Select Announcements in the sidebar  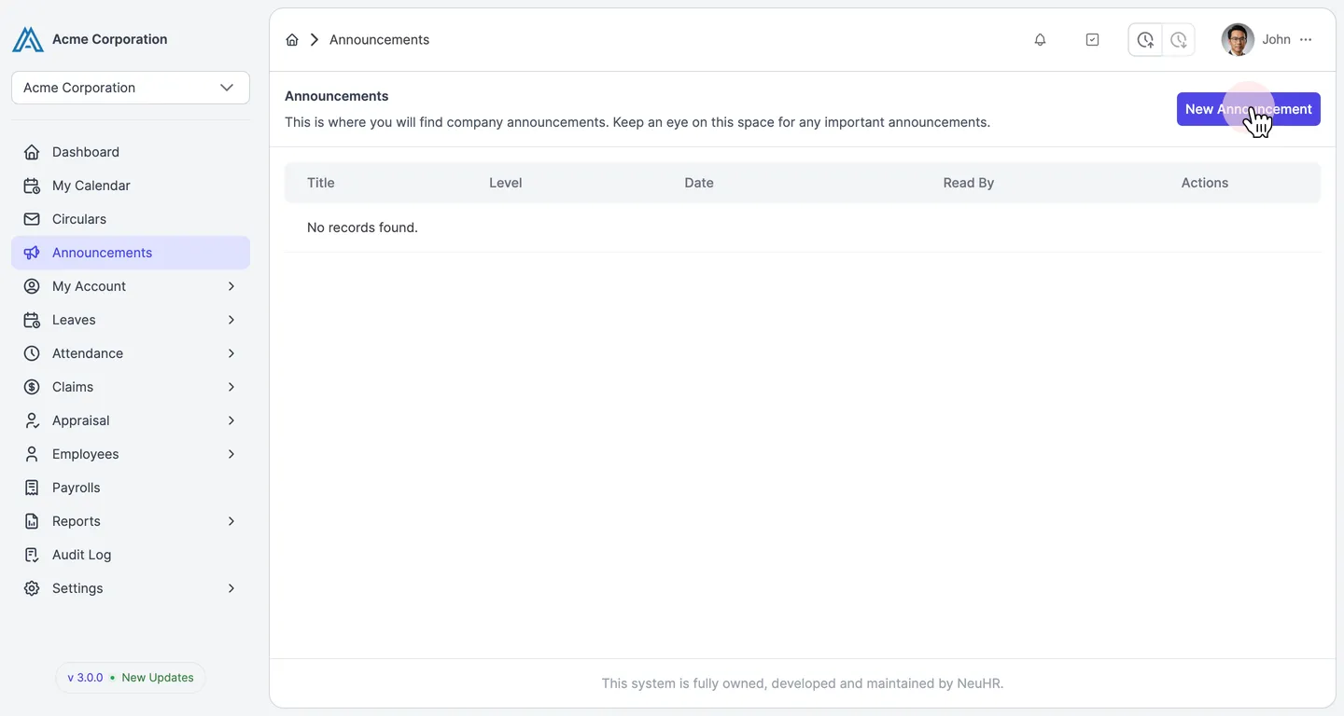[131, 253]
